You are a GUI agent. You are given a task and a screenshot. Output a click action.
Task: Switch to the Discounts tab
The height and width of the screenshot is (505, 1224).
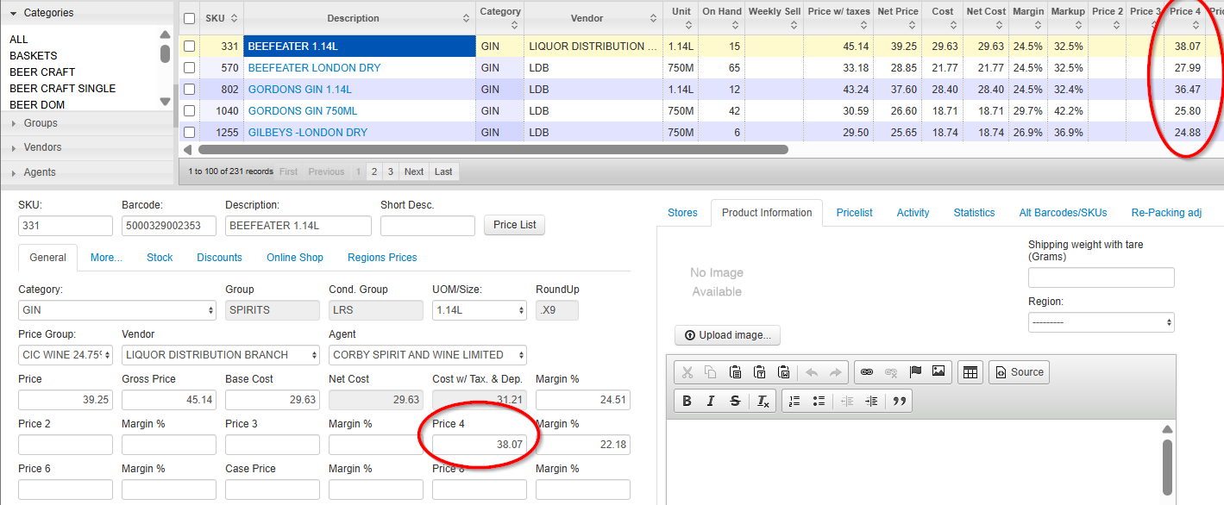tap(220, 258)
